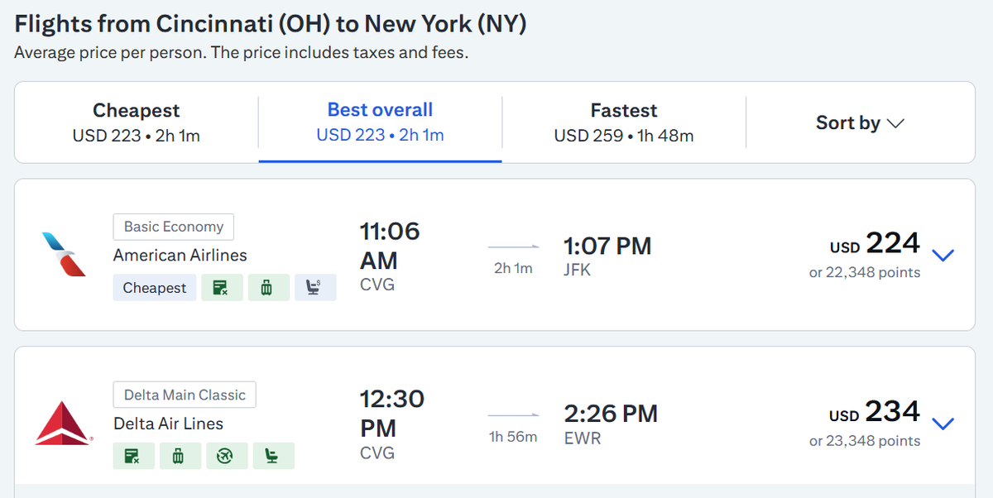Click the American Airlines paid seat icon
This screenshot has height=498, width=993.
click(x=315, y=288)
